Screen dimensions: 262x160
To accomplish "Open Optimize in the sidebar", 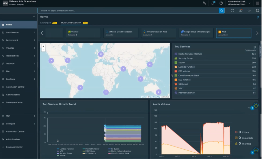I will click(10, 64).
